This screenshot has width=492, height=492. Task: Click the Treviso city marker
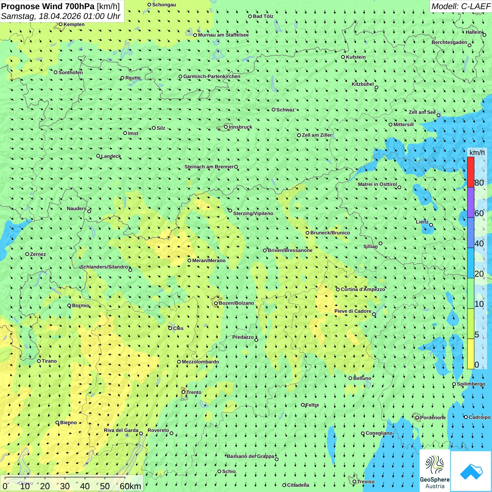point(355,482)
